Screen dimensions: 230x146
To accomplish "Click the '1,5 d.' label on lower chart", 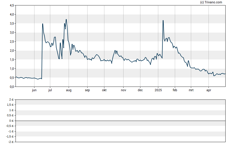I will point(10,105).
